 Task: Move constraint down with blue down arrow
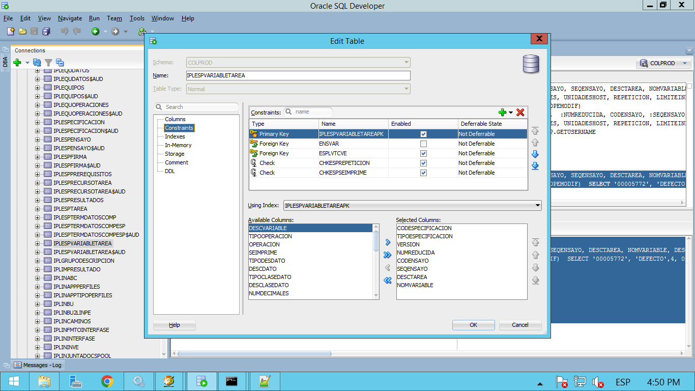pyautogui.click(x=535, y=154)
